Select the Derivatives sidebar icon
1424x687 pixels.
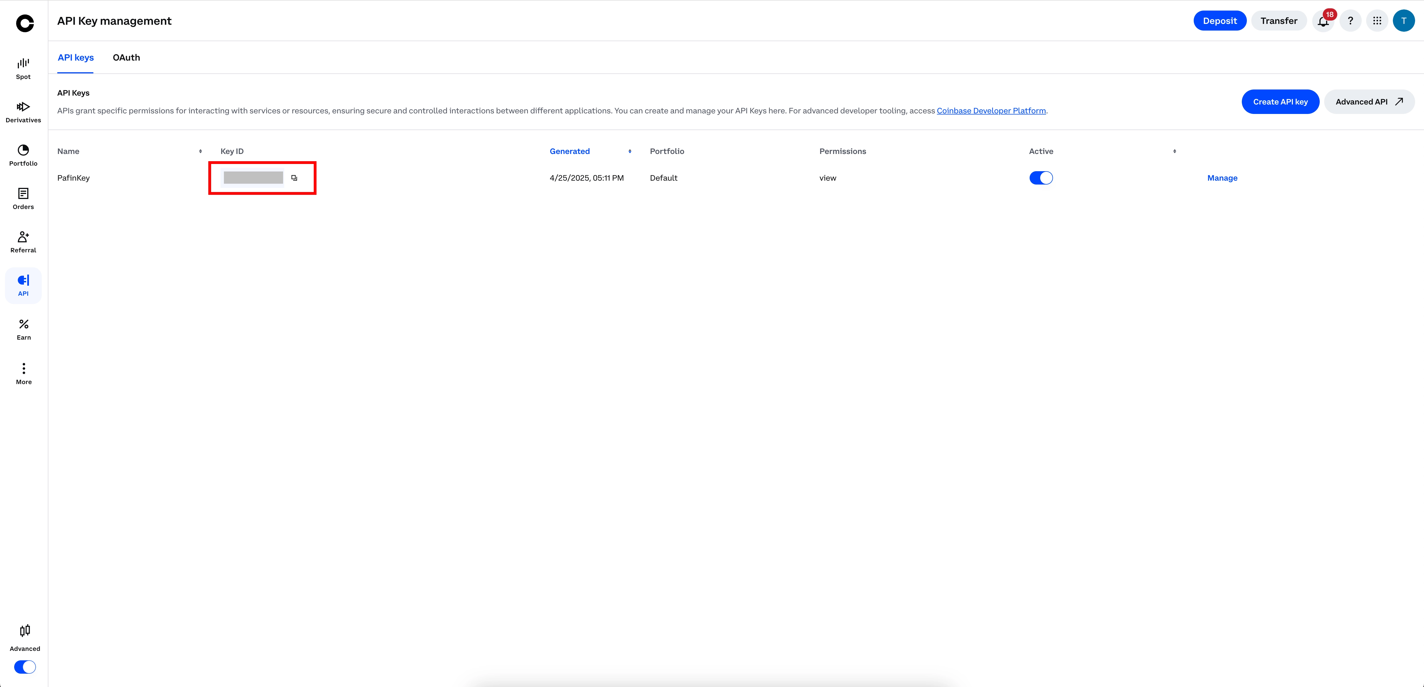pyautogui.click(x=23, y=110)
